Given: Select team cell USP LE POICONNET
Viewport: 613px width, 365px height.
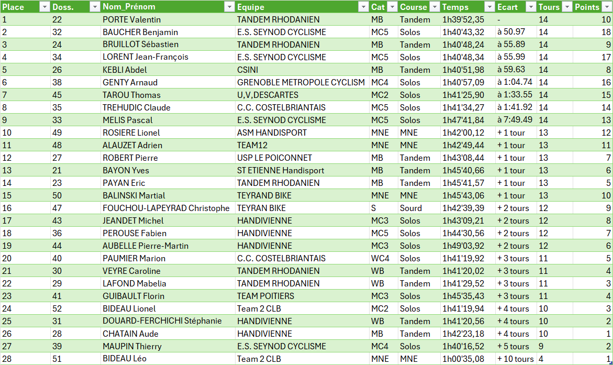Looking at the screenshot, I should click(302, 158).
